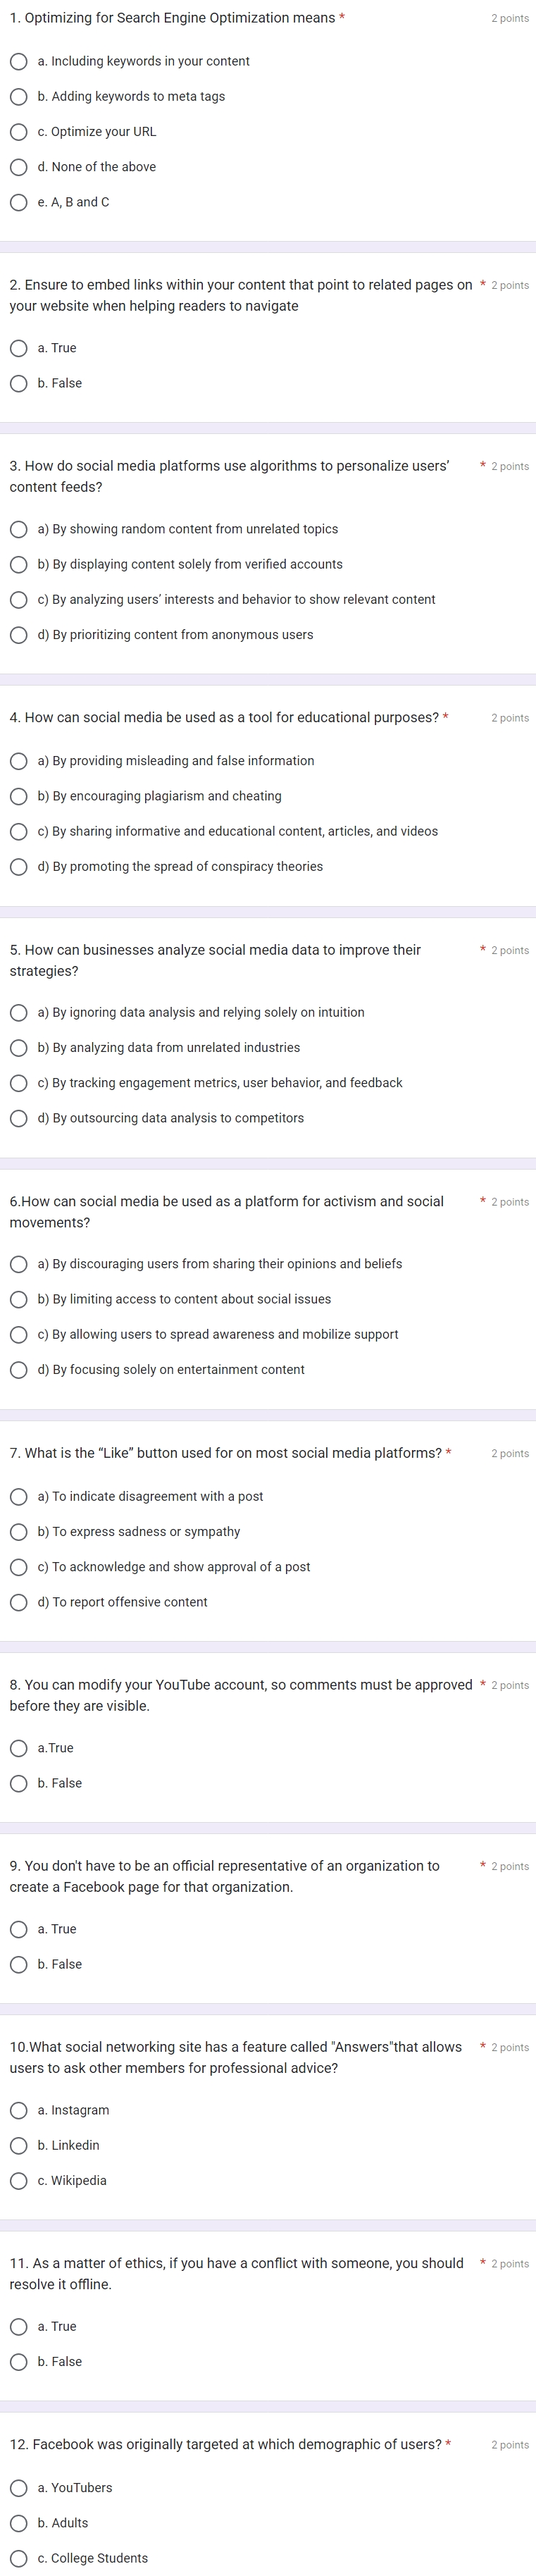This screenshot has height=2576, width=536.
Task: Select "By outsourcing data analysis to competitors"
Action: coord(18,1117)
